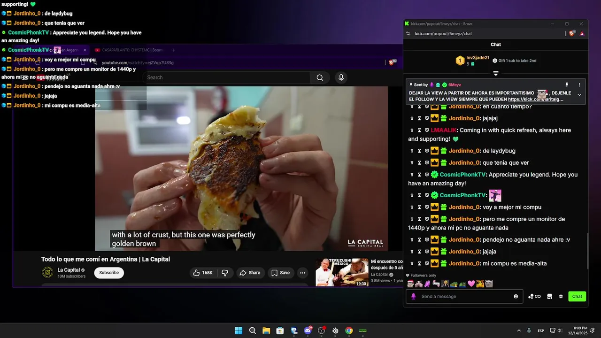Image resolution: width=601 pixels, height=338 pixels.
Task: Search with voice microphone on YouTube
Action: point(341,77)
